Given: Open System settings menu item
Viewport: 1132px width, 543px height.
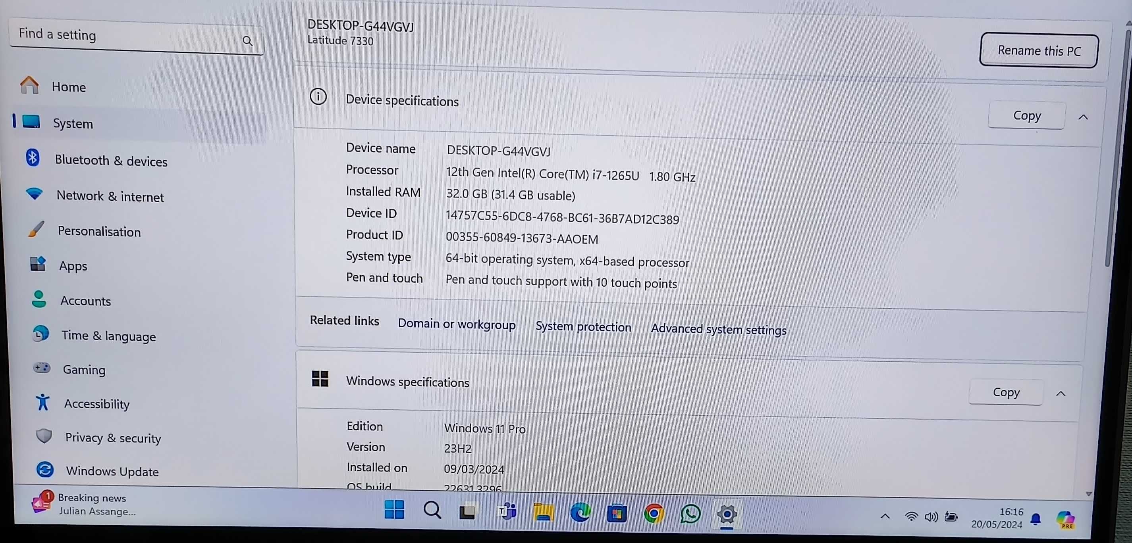Looking at the screenshot, I should tap(72, 123).
